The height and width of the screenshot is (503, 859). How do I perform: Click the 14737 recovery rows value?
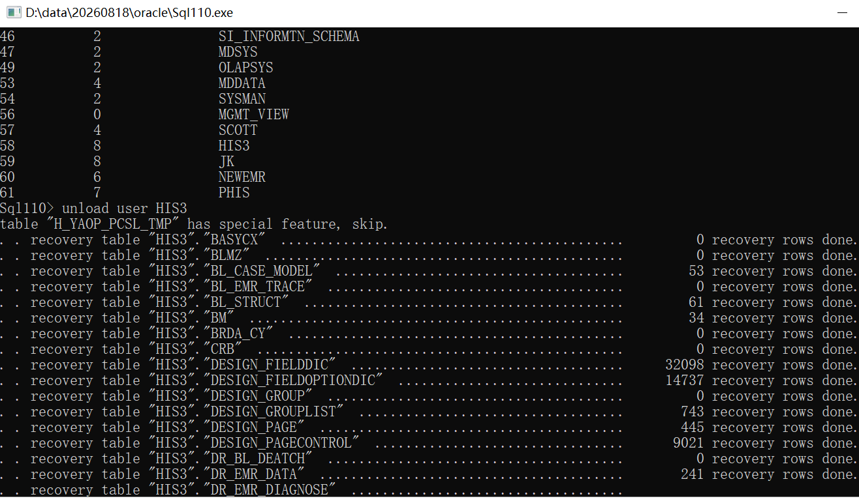pyautogui.click(x=685, y=381)
